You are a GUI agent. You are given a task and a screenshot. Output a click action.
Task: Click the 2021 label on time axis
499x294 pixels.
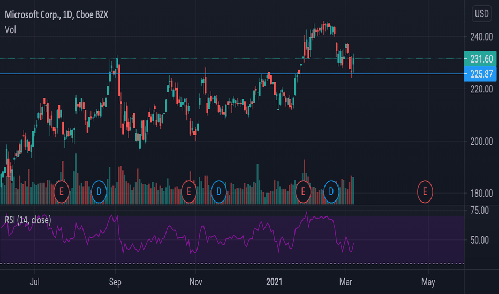[x=274, y=282]
